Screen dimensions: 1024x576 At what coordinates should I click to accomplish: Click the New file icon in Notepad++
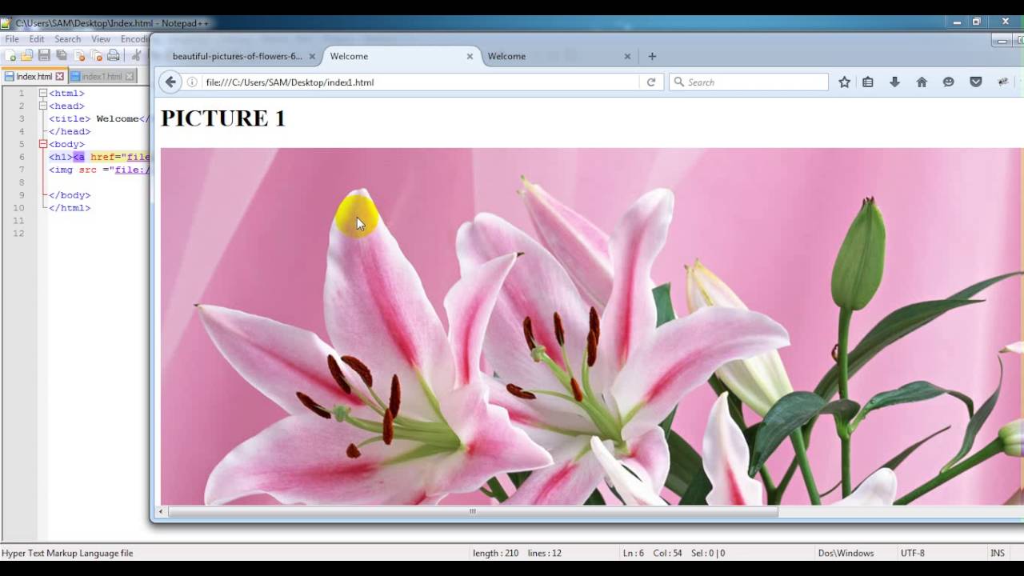click(10, 55)
